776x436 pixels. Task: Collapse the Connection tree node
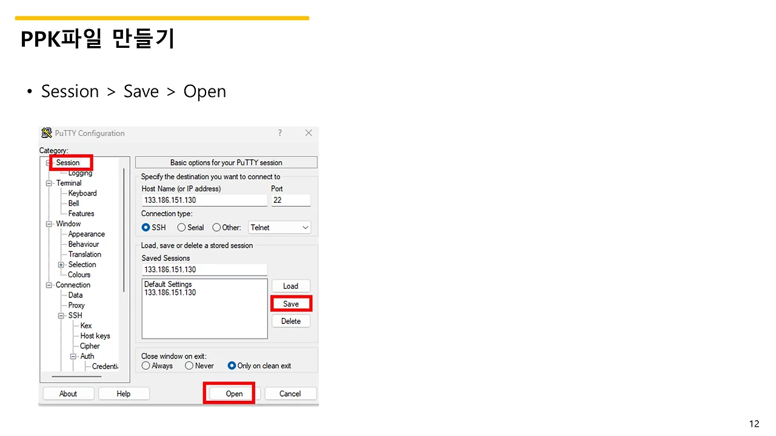(49, 285)
